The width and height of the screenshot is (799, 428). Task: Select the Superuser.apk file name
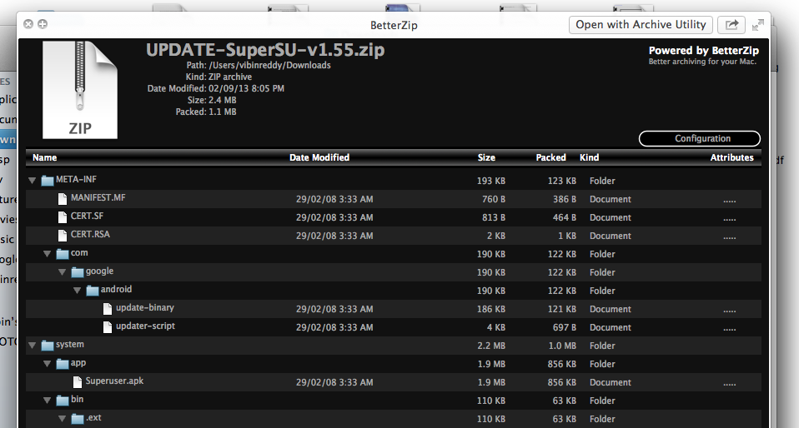click(114, 381)
